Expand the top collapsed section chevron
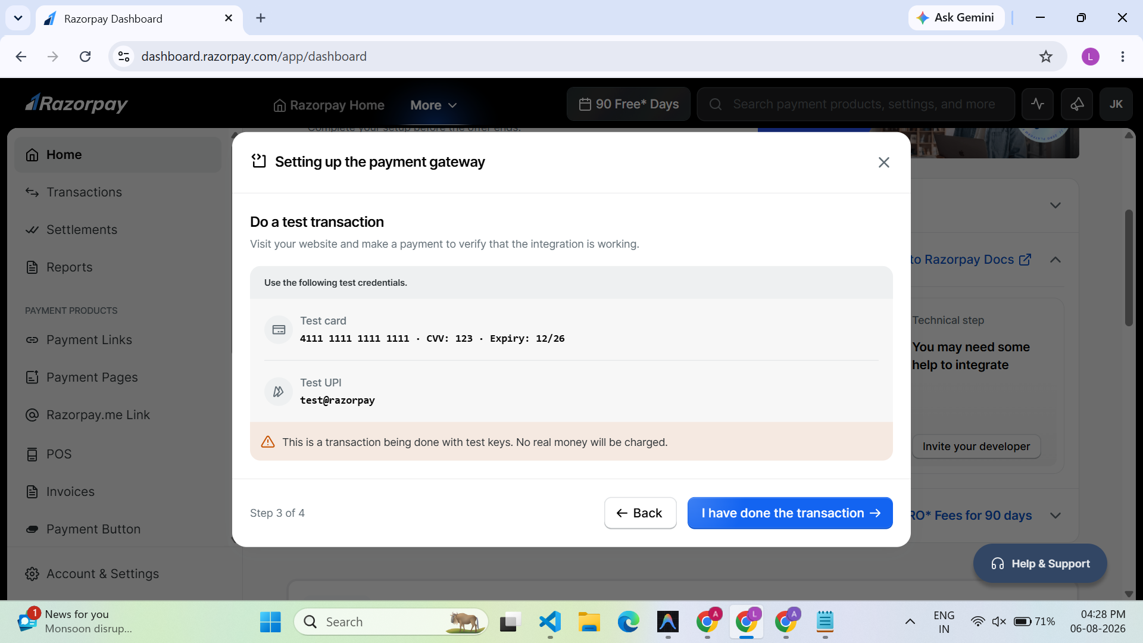This screenshot has width=1143, height=643. pyautogui.click(x=1055, y=205)
